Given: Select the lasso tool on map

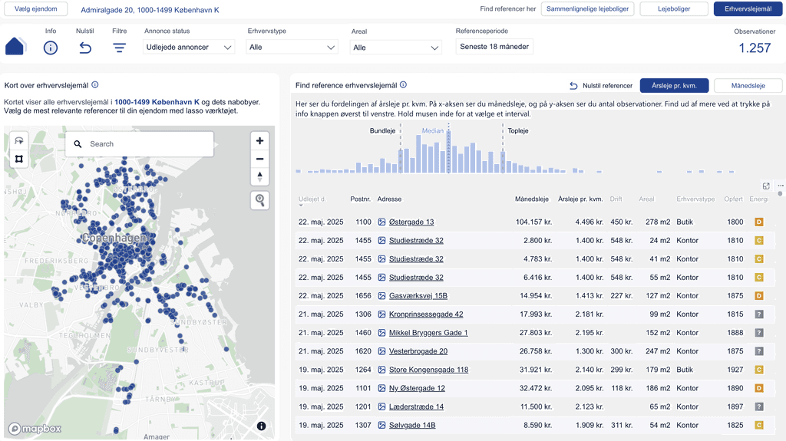Looking at the screenshot, I should pos(19,141).
